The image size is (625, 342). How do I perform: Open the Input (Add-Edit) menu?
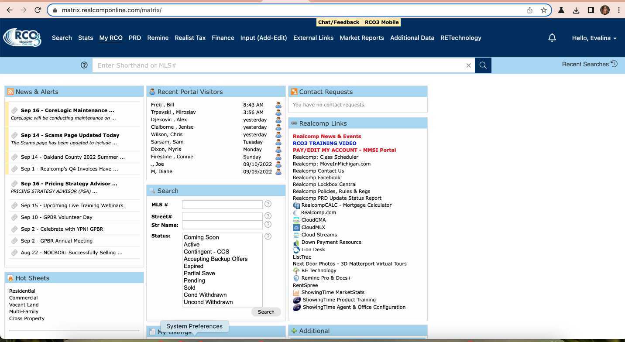[x=263, y=38]
